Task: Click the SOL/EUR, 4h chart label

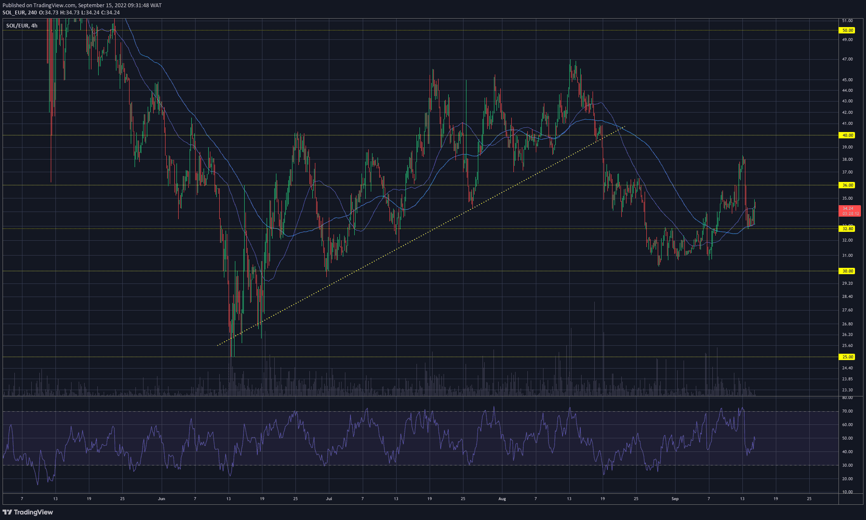Action: click(x=22, y=26)
